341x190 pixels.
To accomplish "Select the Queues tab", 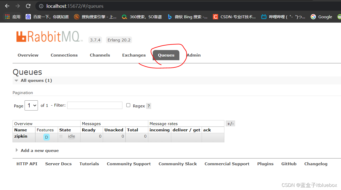I will [x=166, y=55].
